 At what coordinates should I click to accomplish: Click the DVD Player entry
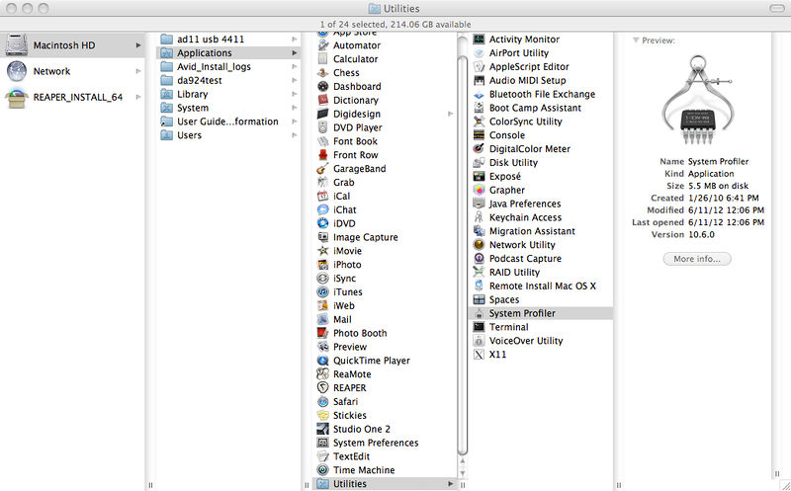[x=357, y=127]
